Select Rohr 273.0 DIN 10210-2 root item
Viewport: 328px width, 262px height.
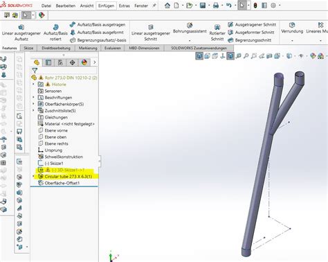(64, 78)
